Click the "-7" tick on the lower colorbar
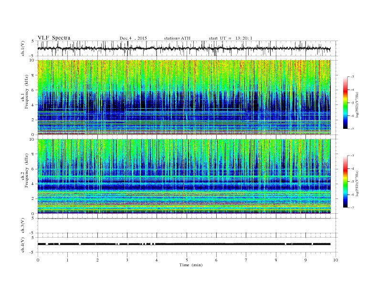 point(352,208)
